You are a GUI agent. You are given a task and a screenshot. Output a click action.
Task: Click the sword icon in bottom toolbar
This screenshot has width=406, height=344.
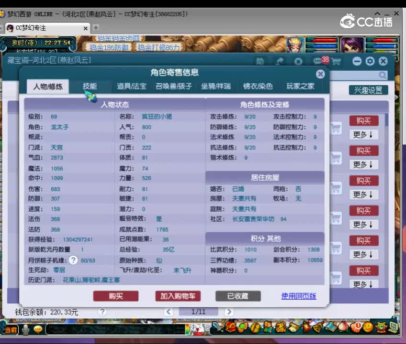pos(217,327)
